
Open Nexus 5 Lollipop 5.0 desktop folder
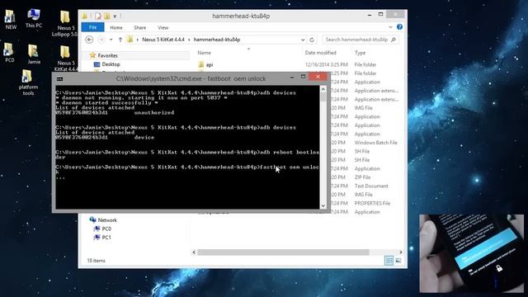coord(65,24)
